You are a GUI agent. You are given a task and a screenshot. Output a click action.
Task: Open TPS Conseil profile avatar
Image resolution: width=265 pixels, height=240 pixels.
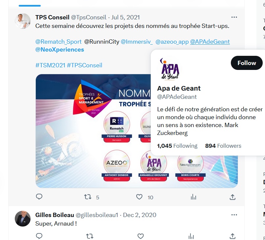pos(23,21)
